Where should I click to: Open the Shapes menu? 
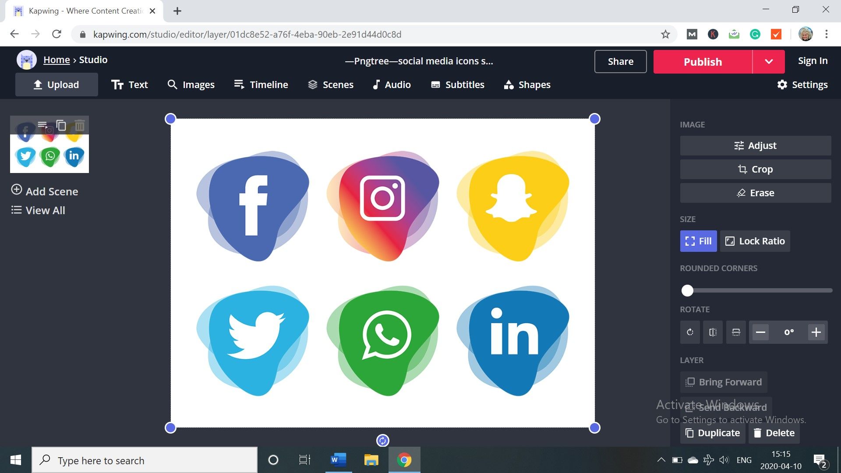click(x=527, y=85)
